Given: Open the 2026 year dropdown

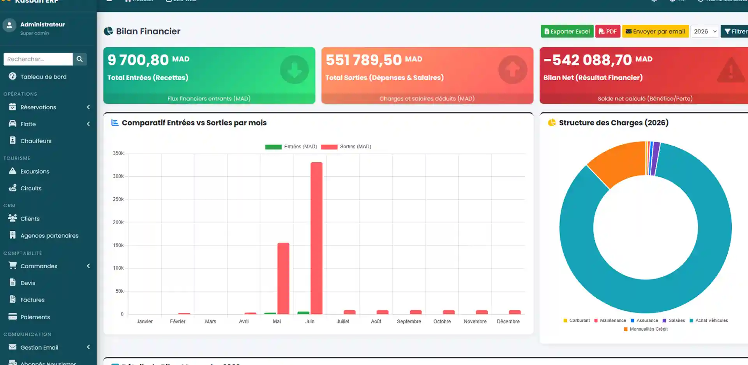Looking at the screenshot, I should pyautogui.click(x=704, y=32).
